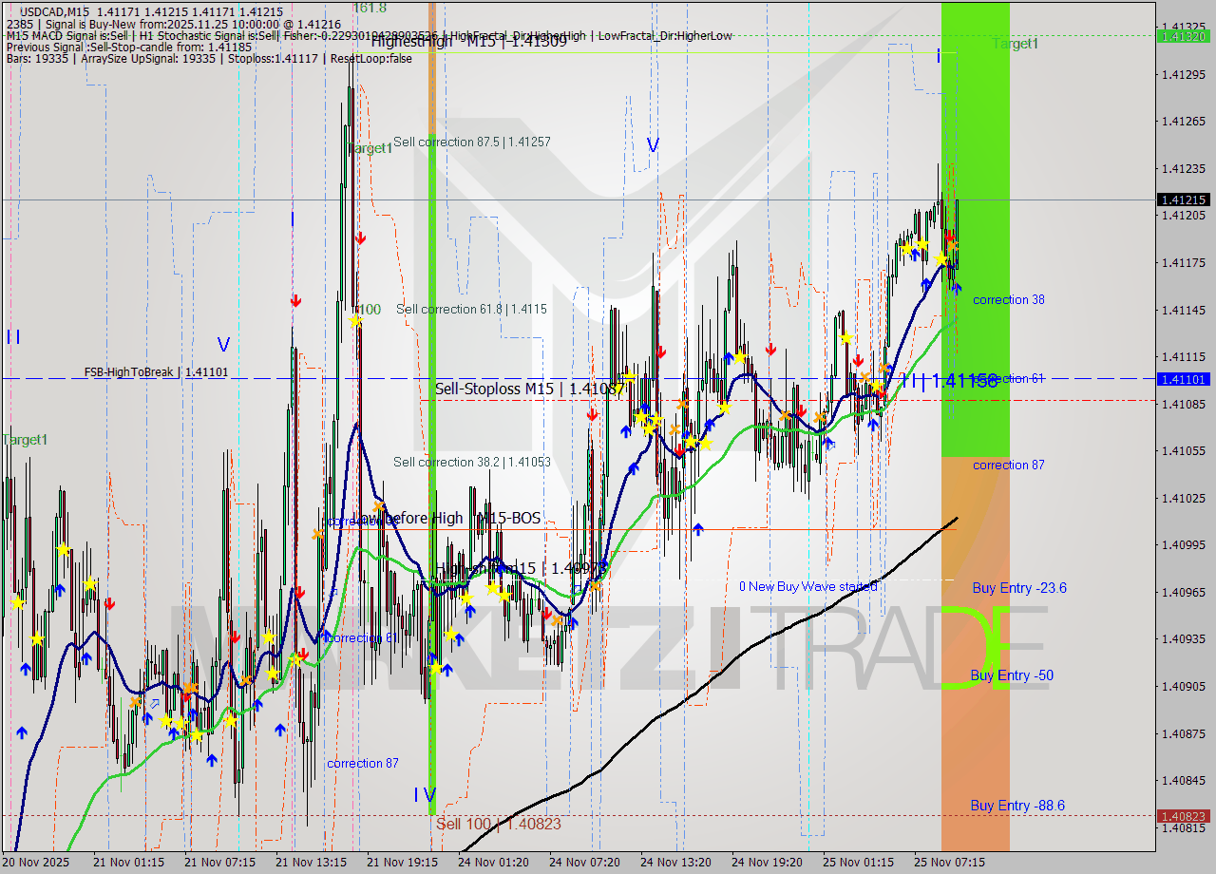Click the 'FSB-HighToBreak | 1.41101' line label
This screenshot has height=874, width=1216.
tap(156, 372)
